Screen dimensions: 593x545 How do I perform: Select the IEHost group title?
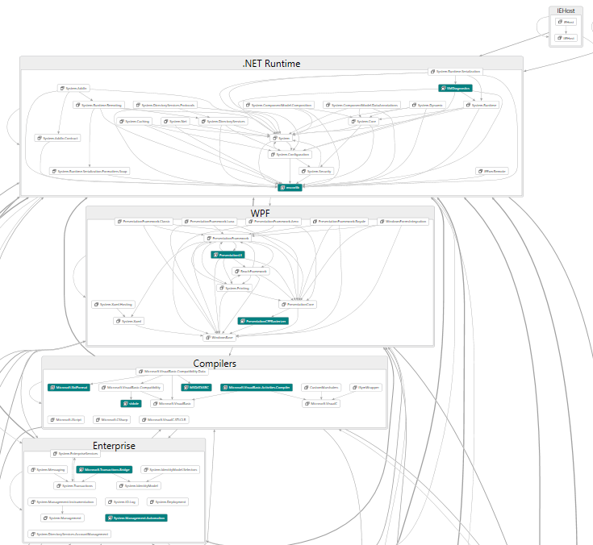pyautogui.click(x=566, y=10)
